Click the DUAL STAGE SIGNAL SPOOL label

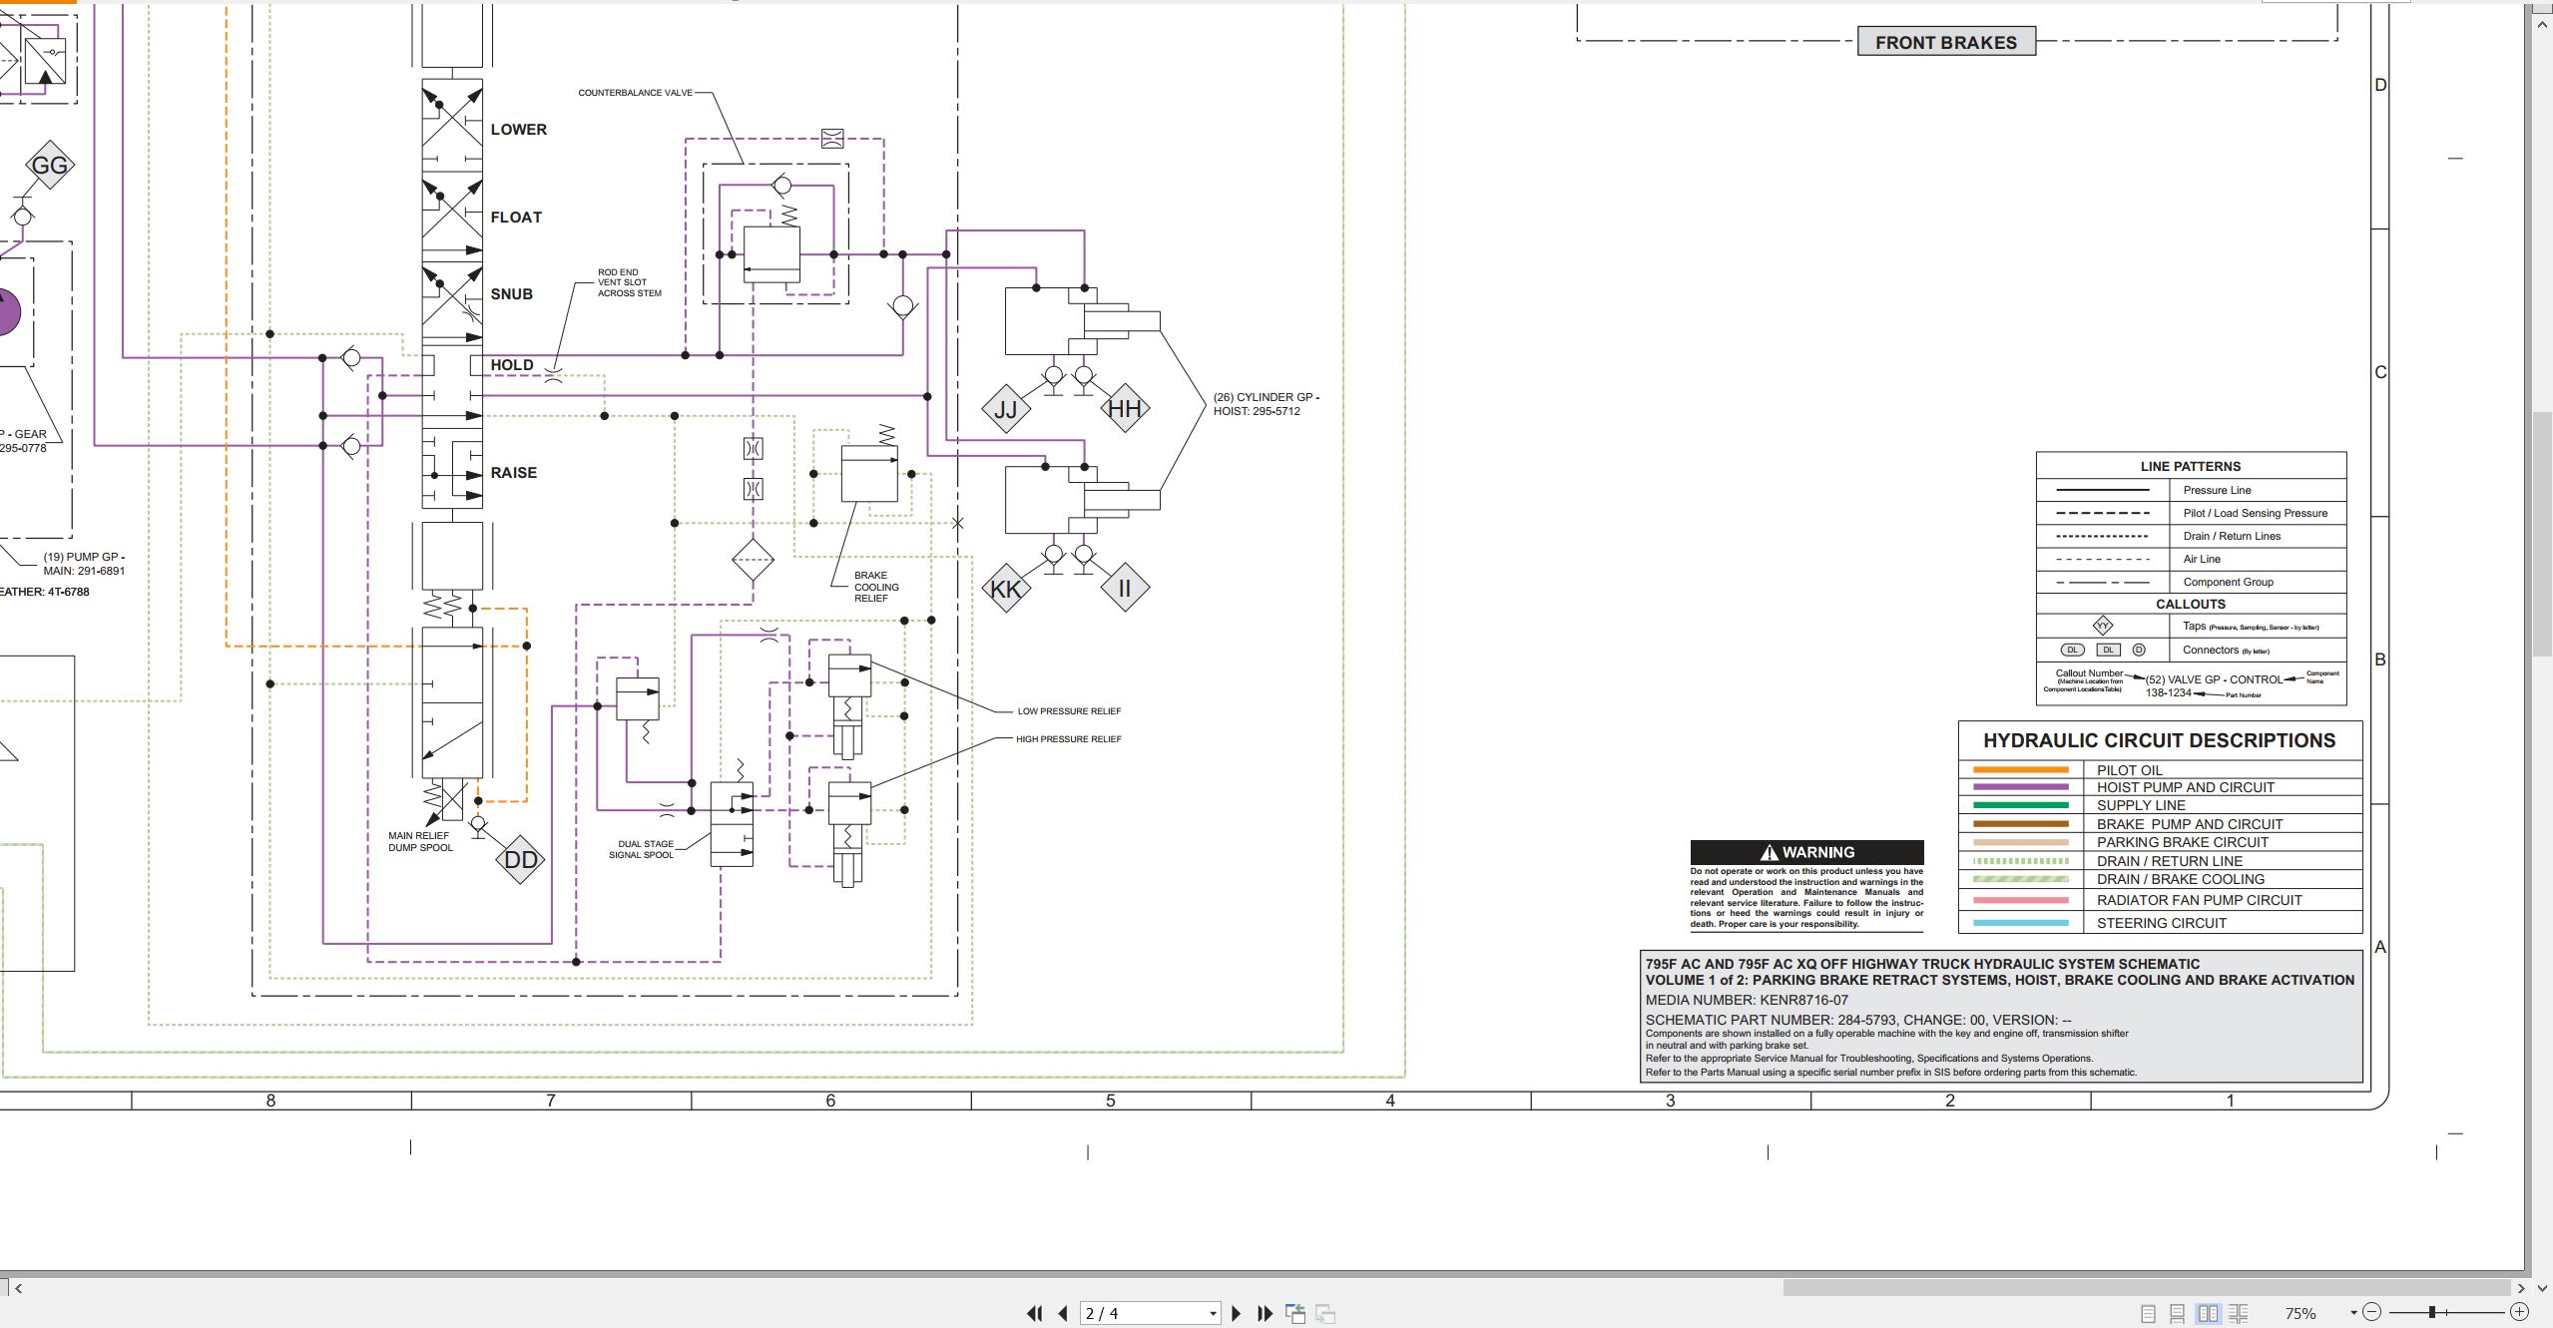642,849
